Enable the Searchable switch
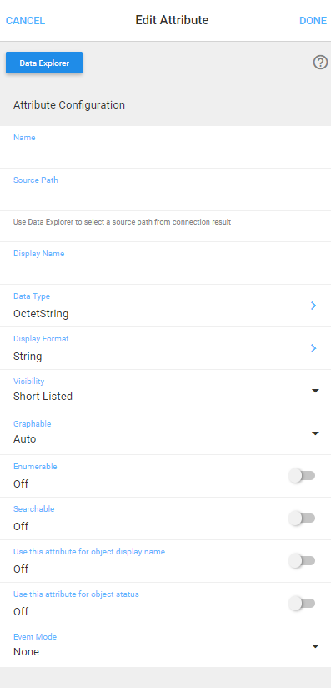331x688 pixels. coord(302,519)
